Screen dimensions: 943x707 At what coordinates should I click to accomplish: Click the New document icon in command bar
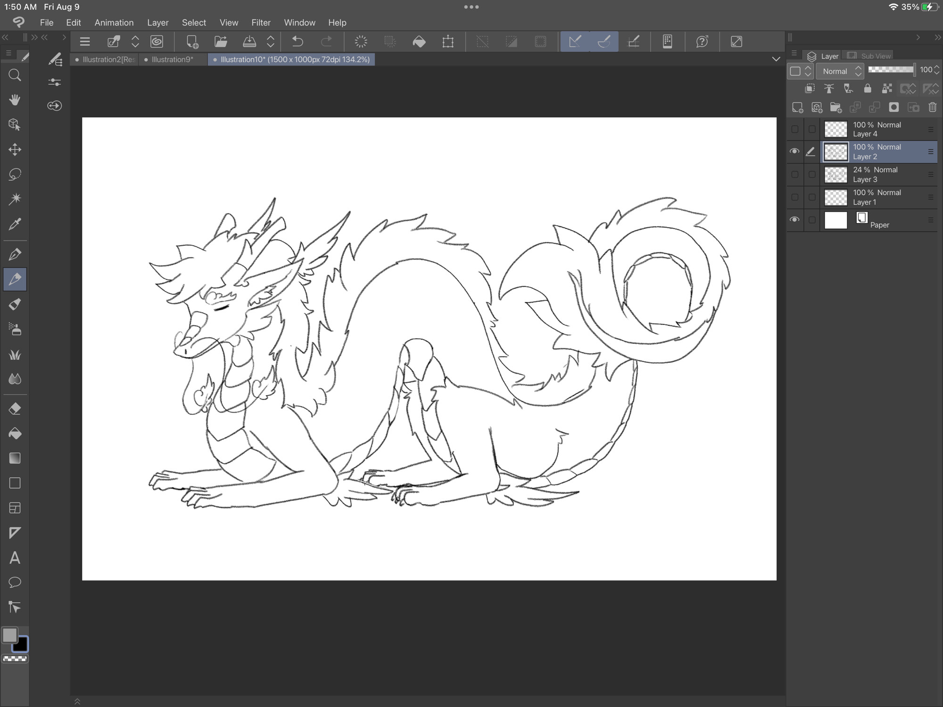192,42
